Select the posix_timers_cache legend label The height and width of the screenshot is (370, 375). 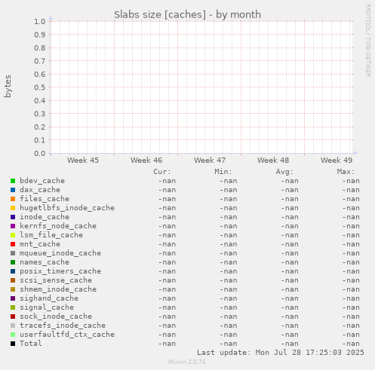[x=60, y=271]
